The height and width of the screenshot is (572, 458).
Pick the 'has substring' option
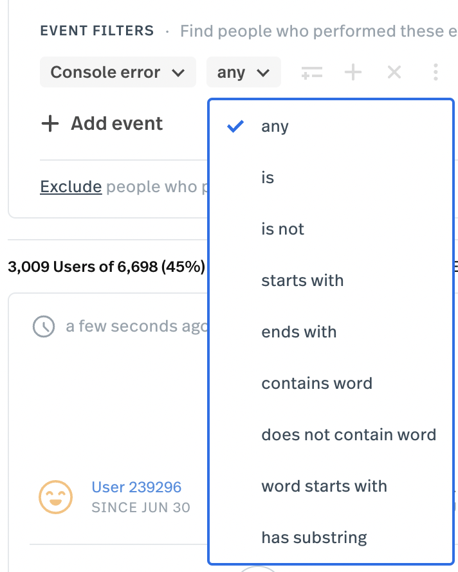coord(331,538)
